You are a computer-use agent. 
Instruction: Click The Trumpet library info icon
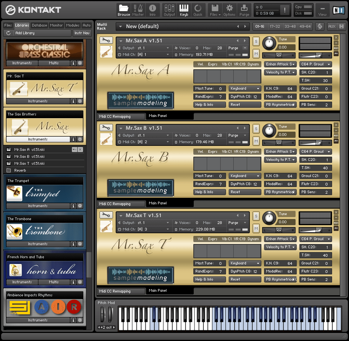(73, 206)
